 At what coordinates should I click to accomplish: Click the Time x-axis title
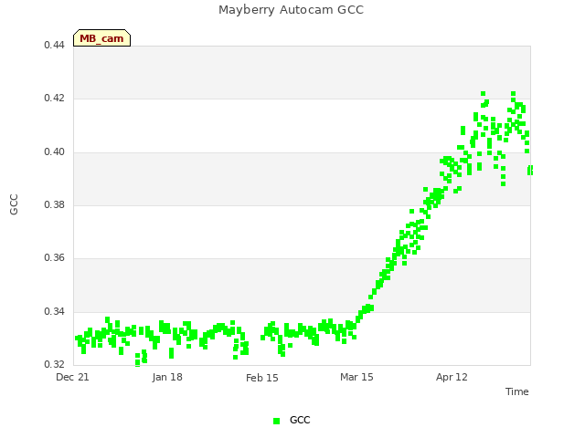point(517,391)
